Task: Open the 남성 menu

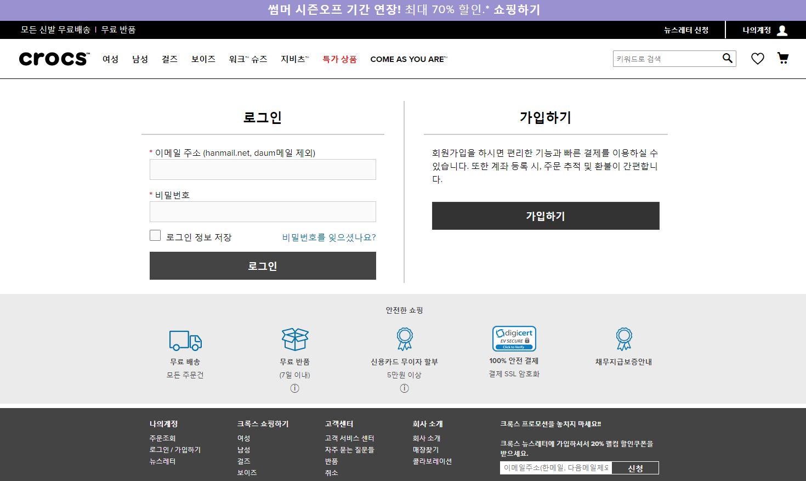Action: pos(140,59)
